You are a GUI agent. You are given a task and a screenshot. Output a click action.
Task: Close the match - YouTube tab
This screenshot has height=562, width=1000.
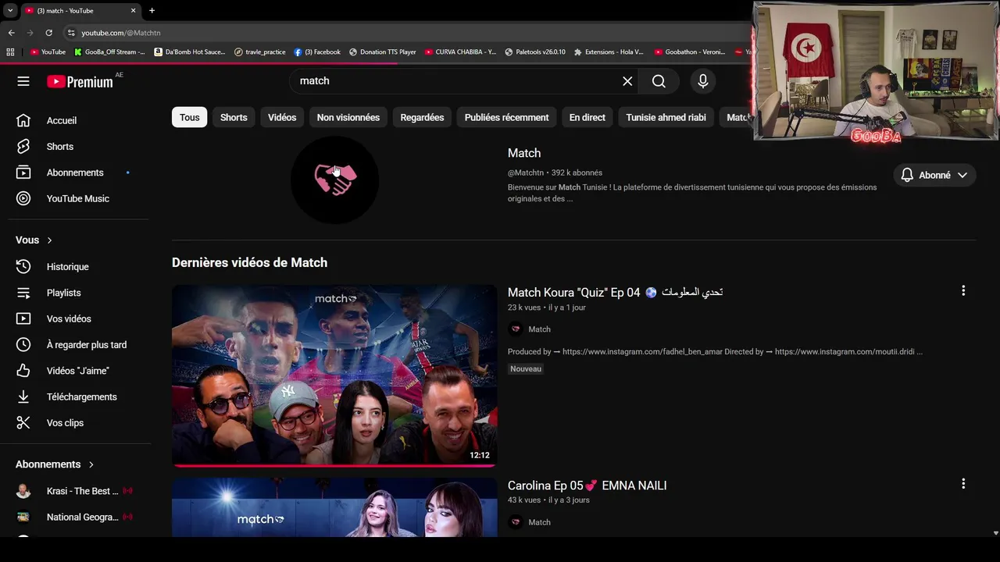(x=133, y=11)
